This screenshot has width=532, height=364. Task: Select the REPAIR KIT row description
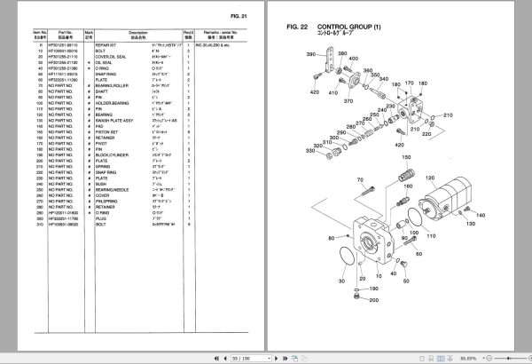tap(106, 45)
